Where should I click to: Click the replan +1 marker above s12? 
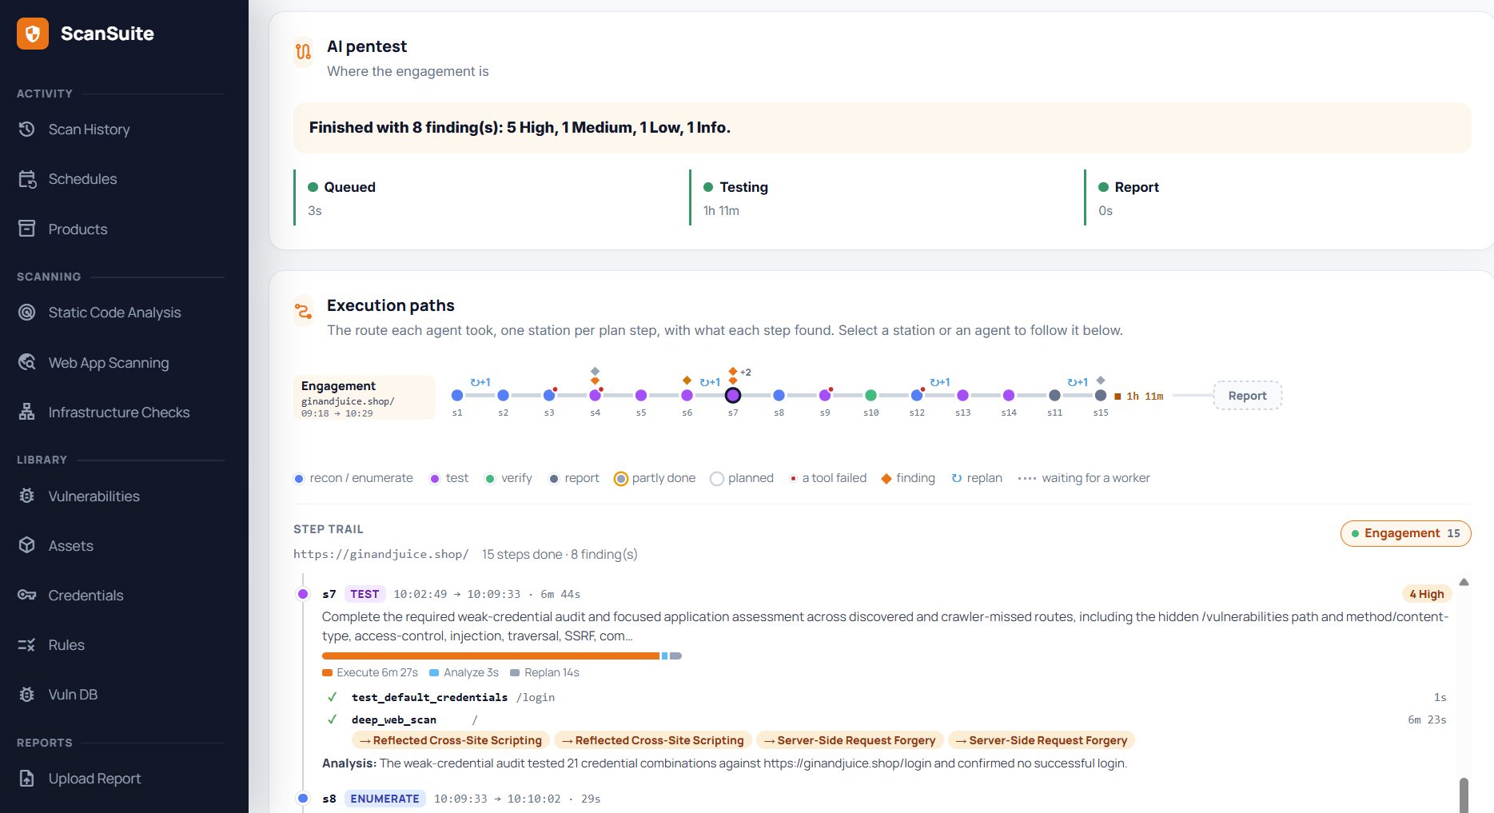(x=940, y=382)
